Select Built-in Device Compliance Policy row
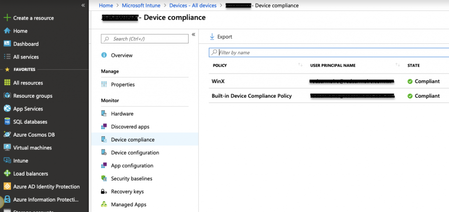Viewport: 449px width, 212px height. pyautogui.click(x=329, y=96)
